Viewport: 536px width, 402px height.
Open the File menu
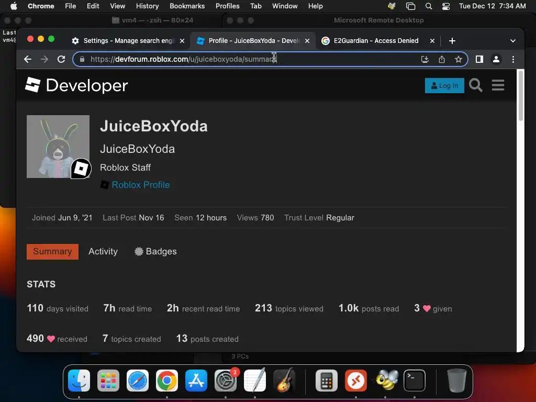pos(71,6)
